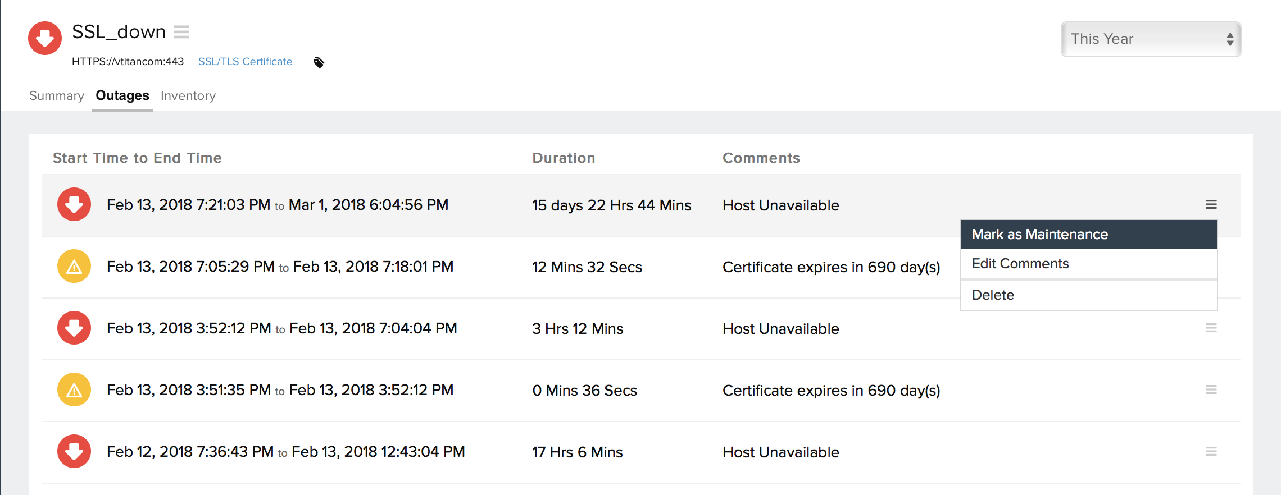Open row menu for 0 Mins 36 Secs outage
Image resolution: width=1281 pixels, height=495 pixels.
[1211, 390]
